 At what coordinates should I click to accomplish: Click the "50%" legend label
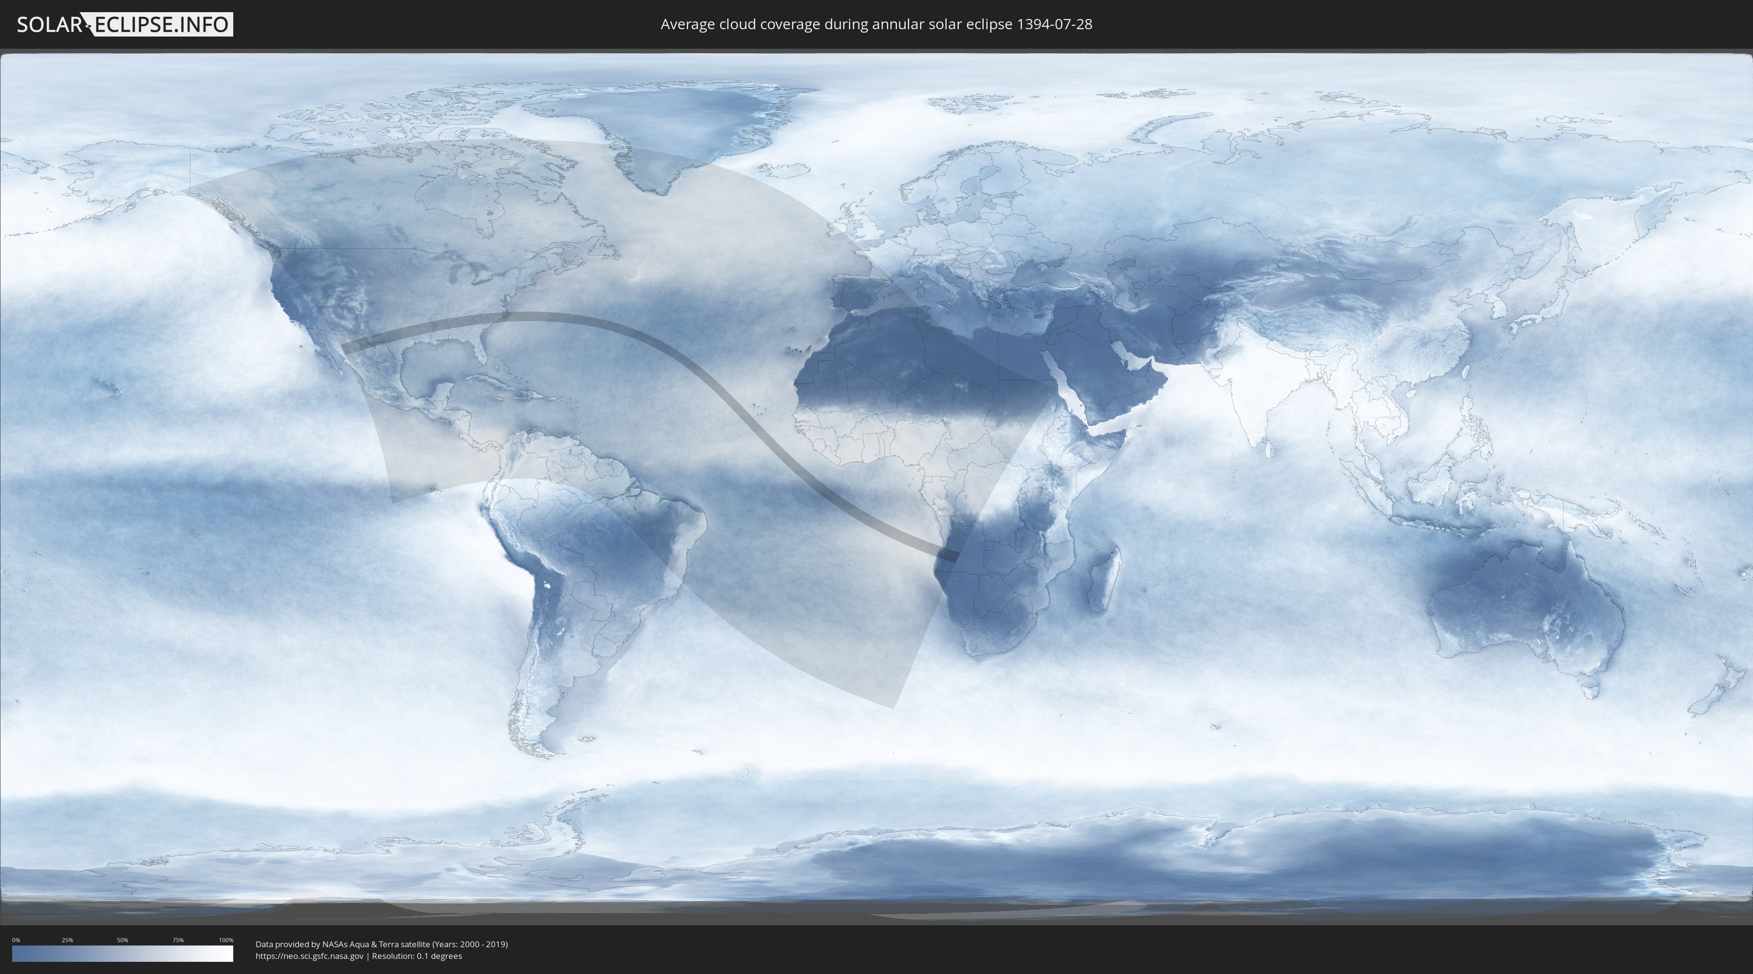123,940
